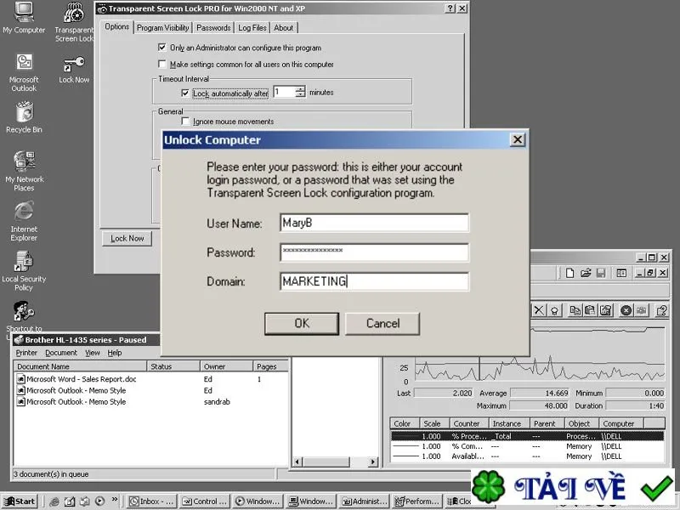Increase the lock timeout minutes spinner
Image resolution: width=680 pixels, height=510 pixels.
tap(300, 89)
